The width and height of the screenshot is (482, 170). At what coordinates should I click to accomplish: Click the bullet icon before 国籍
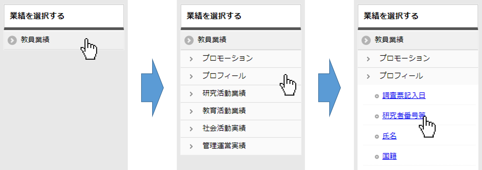coord(376,157)
